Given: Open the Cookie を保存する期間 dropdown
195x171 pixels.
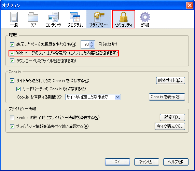Looking at the screenshot, I should pos(93,97).
